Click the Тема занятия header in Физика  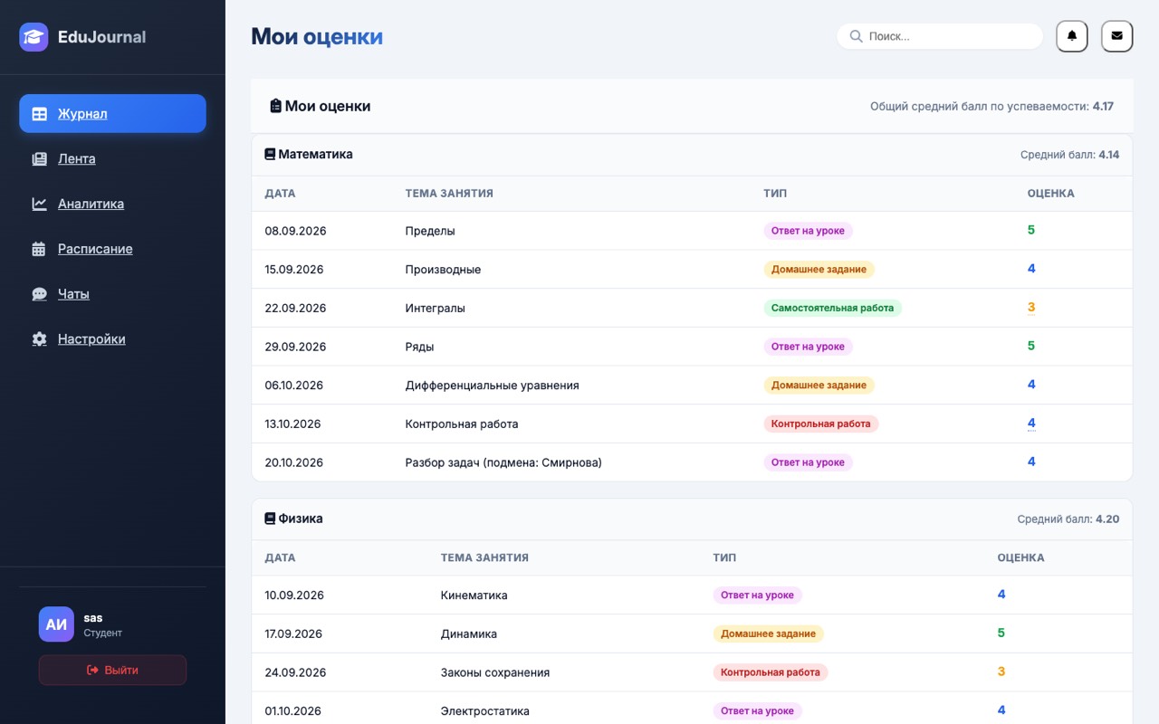click(x=484, y=557)
